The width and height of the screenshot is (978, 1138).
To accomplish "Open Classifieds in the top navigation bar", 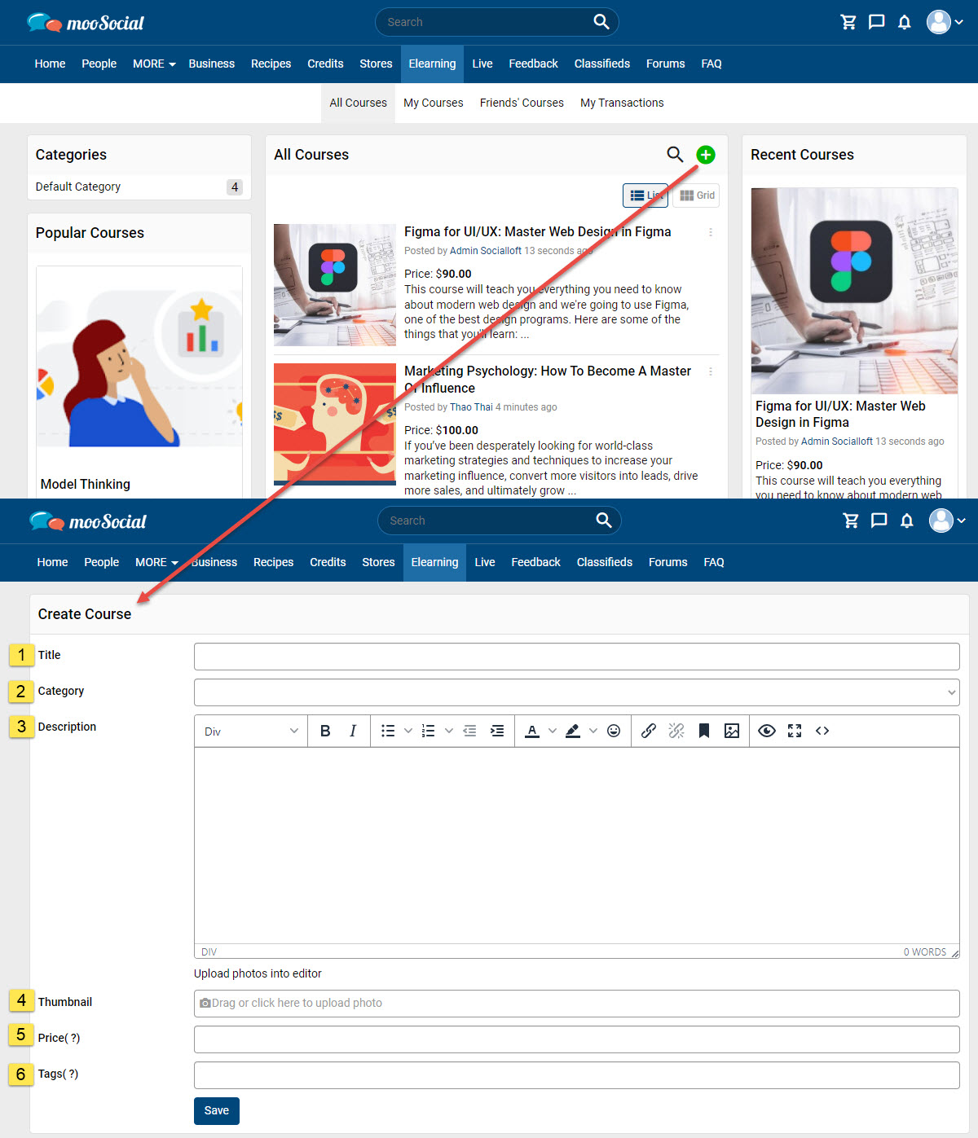I will 601,64.
